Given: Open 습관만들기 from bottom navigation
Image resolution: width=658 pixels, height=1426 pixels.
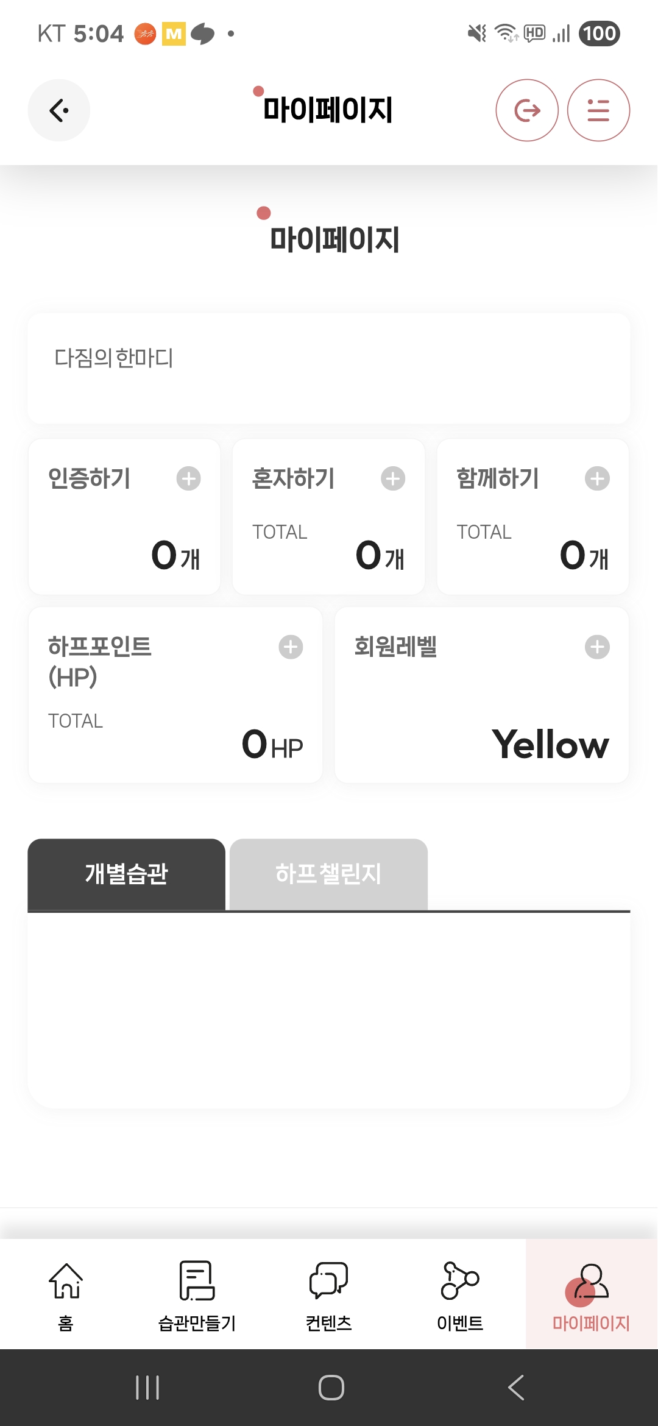Looking at the screenshot, I should (197, 1294).
